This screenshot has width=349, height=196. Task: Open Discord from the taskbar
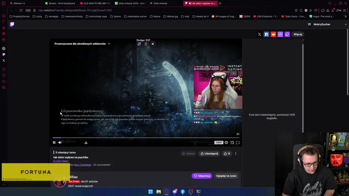coord(174,192)
